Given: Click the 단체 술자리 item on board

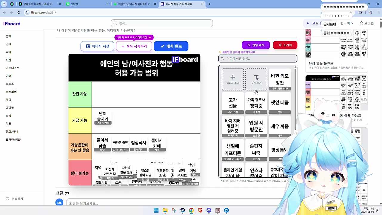Looking at the screenshot, I should pos(103,118).
